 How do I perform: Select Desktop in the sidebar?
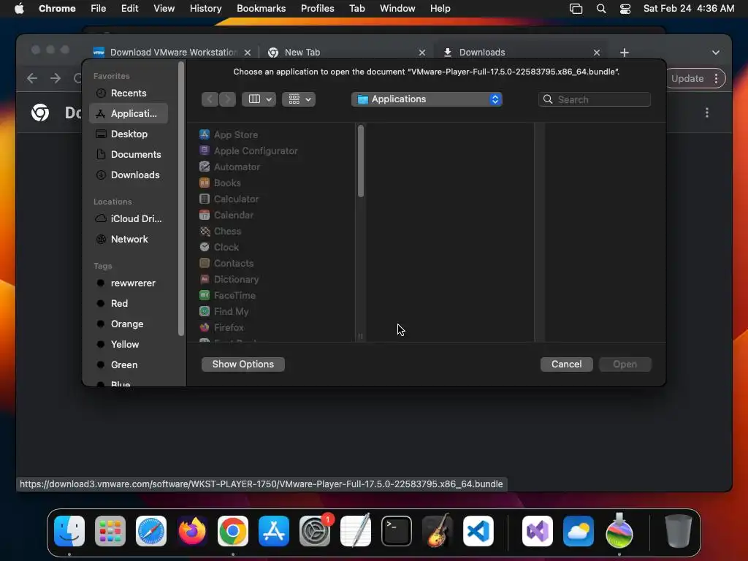coord(129,134)
